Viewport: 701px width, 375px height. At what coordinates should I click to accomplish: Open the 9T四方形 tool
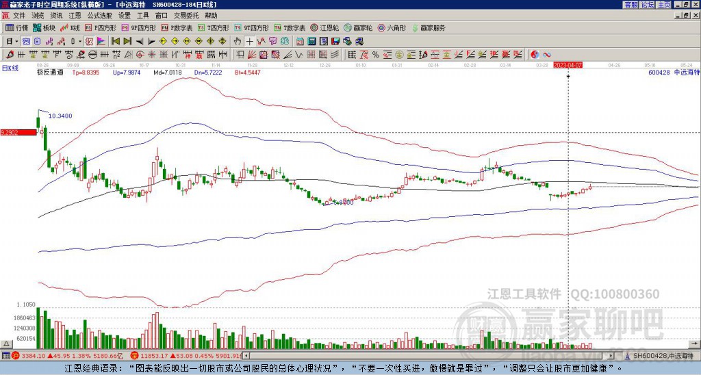(x=251, y=27)
